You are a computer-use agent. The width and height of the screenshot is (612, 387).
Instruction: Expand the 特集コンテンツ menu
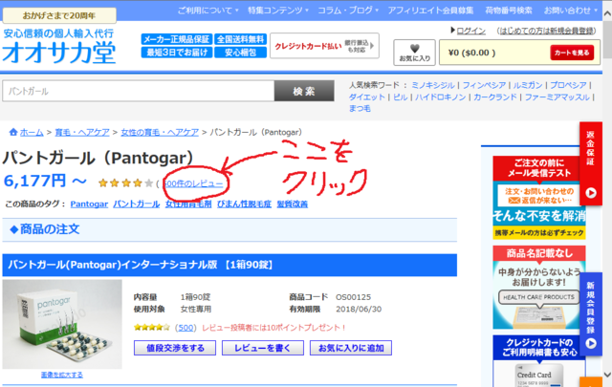click(278, 11)
